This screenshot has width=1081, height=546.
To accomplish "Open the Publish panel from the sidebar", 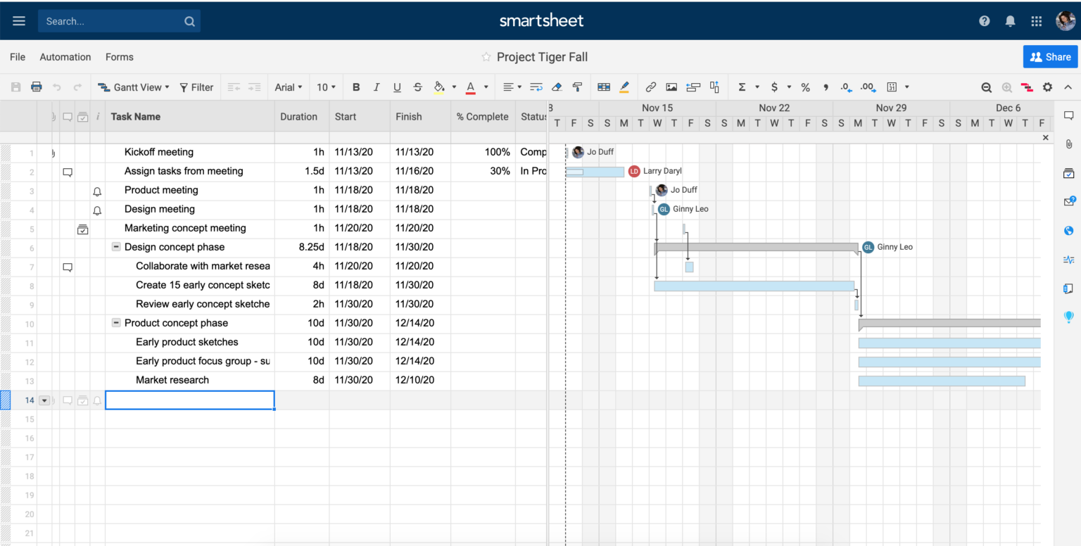I will (x=1068, y=230).
